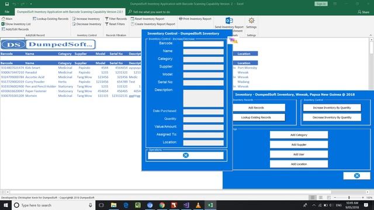
Task: Click Sign in button
Action: coord(321,4)
